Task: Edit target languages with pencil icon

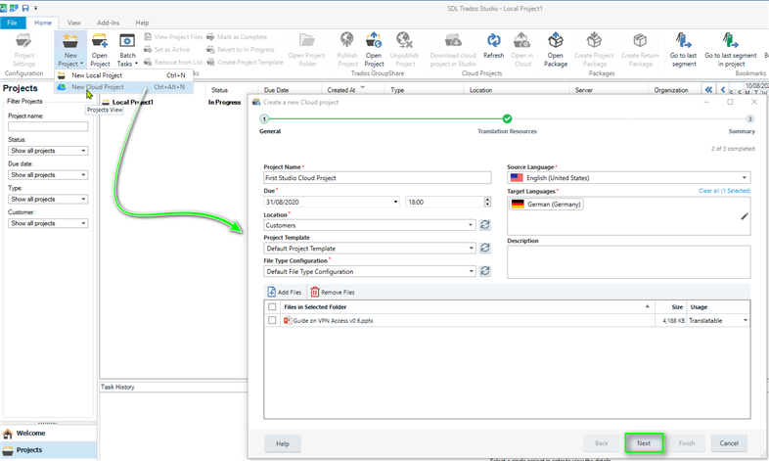Action: pos(745,216)
